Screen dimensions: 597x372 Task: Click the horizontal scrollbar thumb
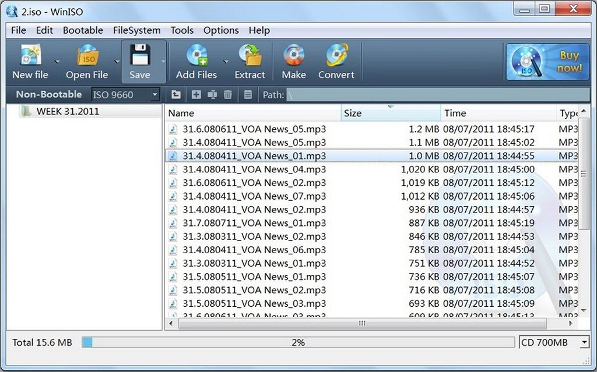[x=362, y=323]
